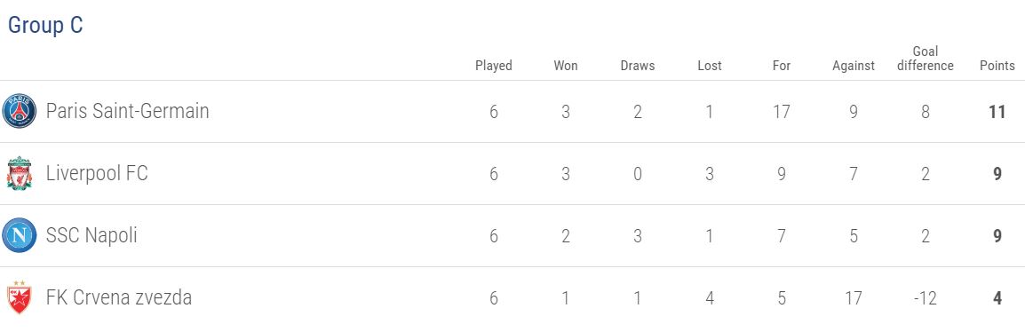Open the SSC Napoli team link

[91, 235]
